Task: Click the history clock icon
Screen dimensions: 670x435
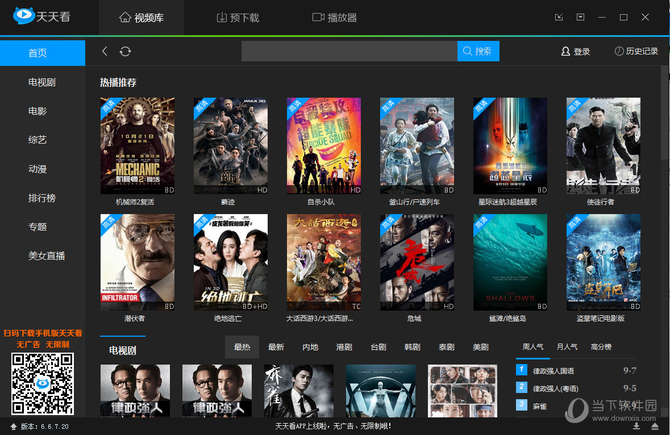Action: pos(619,51)
